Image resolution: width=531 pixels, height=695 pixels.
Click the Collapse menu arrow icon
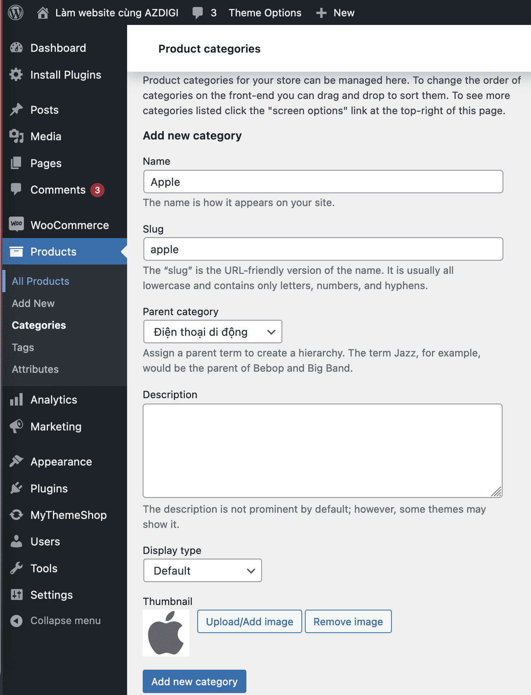coord(16,621)
